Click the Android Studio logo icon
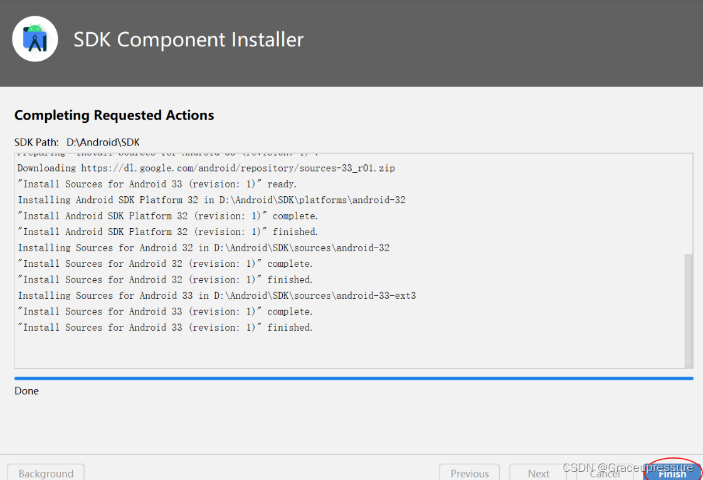 35,39
